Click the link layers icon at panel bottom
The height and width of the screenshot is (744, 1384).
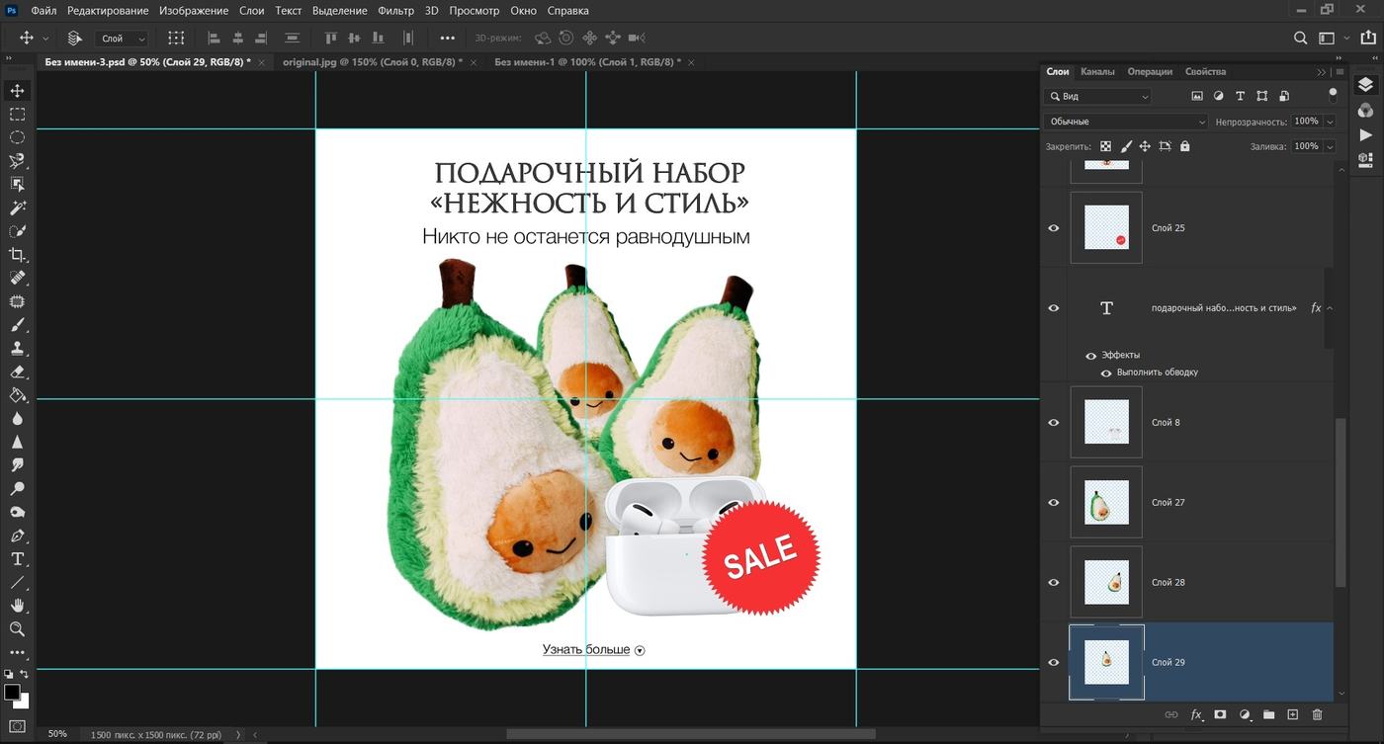tap(1171, 714)
